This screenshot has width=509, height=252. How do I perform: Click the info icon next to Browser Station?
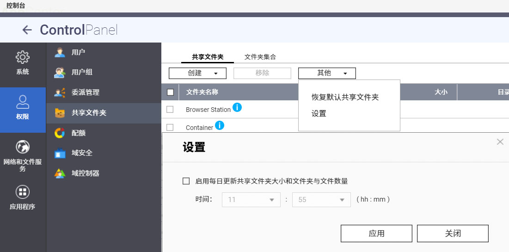tap(237, 108)
